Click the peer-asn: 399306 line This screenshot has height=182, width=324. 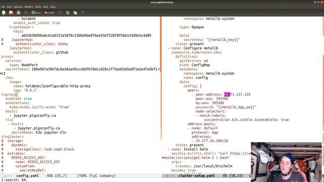pos(212,99)
